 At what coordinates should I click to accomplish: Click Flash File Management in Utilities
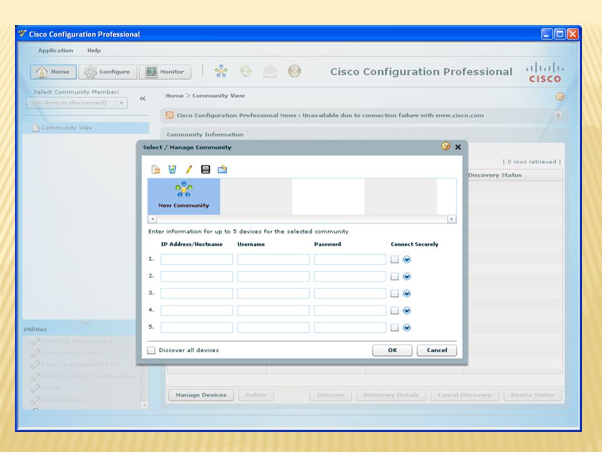pos(77,341)
